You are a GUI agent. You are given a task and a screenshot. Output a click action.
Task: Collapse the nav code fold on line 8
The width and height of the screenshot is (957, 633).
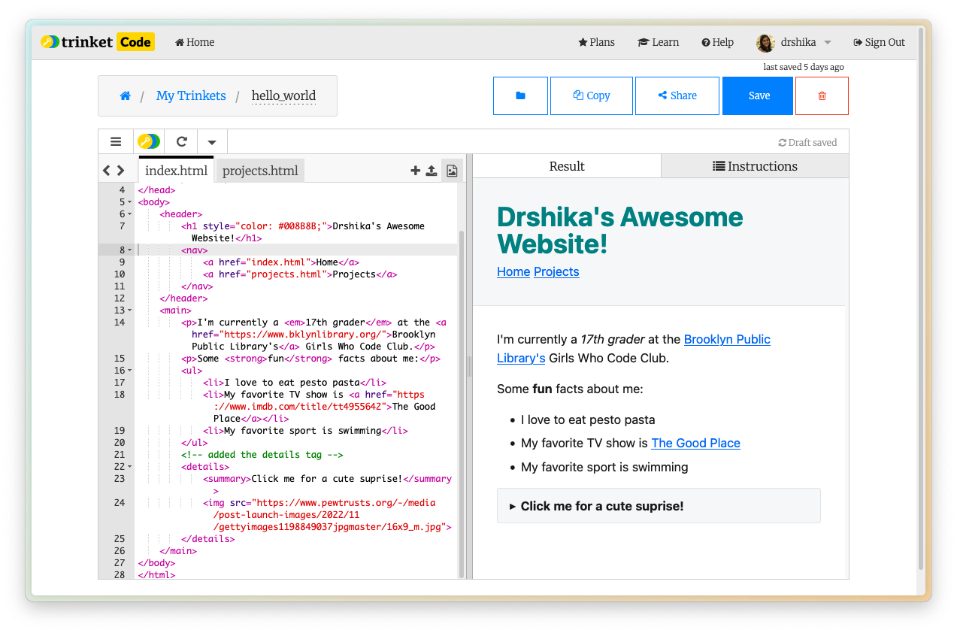point(129,250)
